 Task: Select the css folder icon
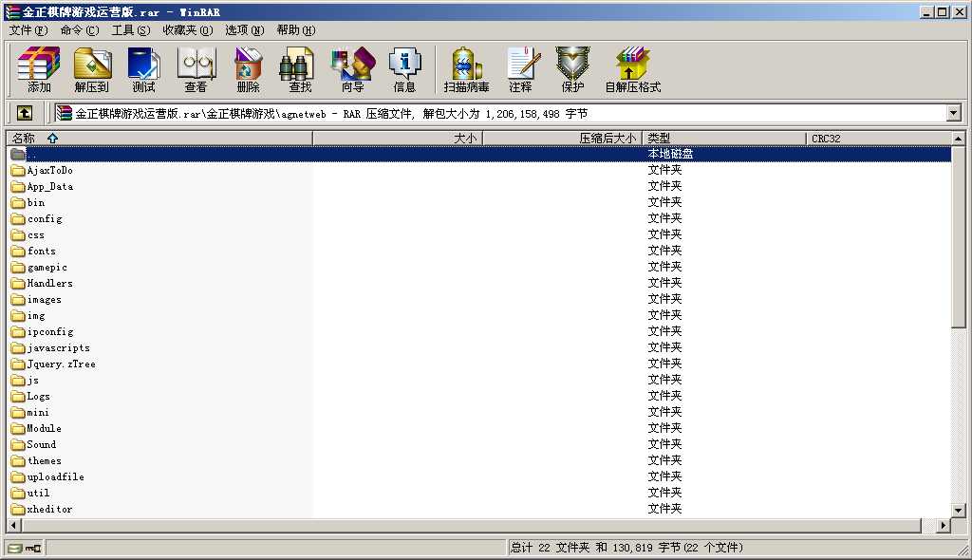pyautogui.click(x=18, y=235)
